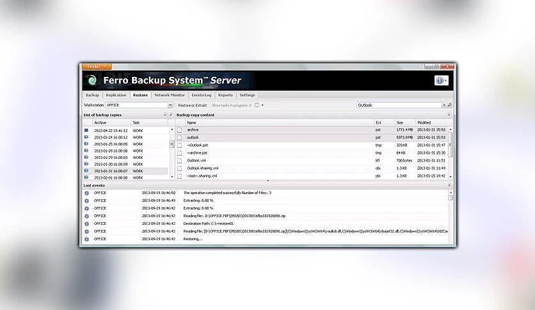Click backup icon for 2012-04-22 18:41:12 archive
The width and height of the screenshot is (535, 310).
tap(86, 131)
